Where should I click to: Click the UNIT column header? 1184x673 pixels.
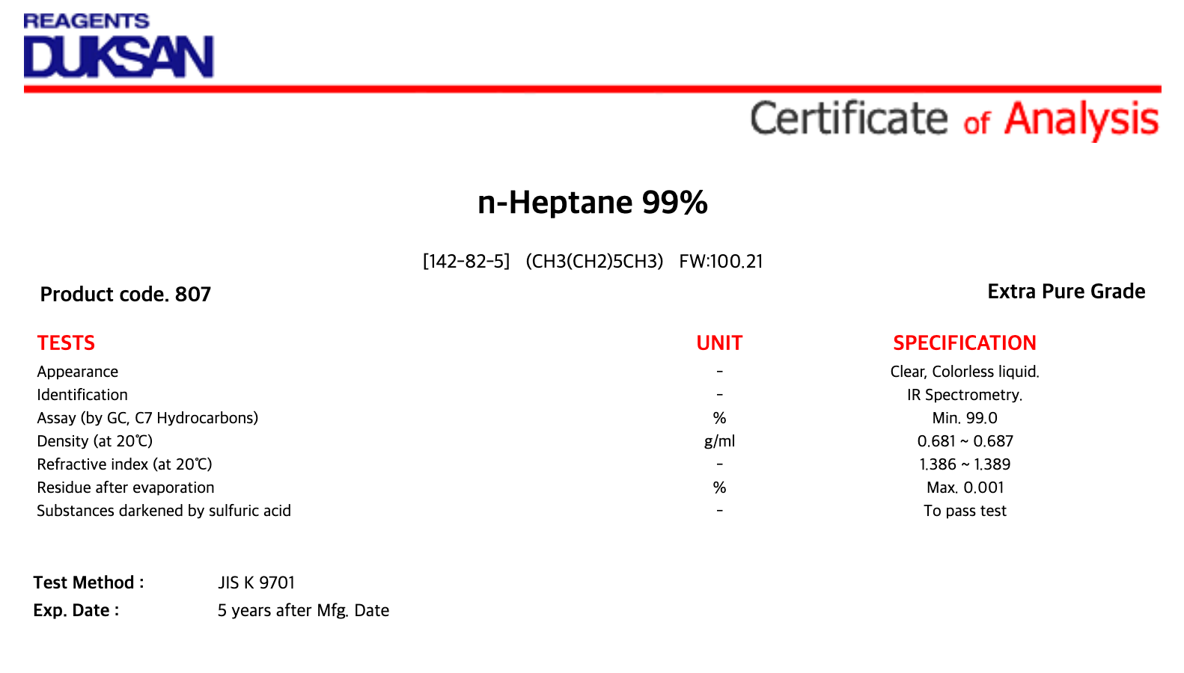[719, 343]
